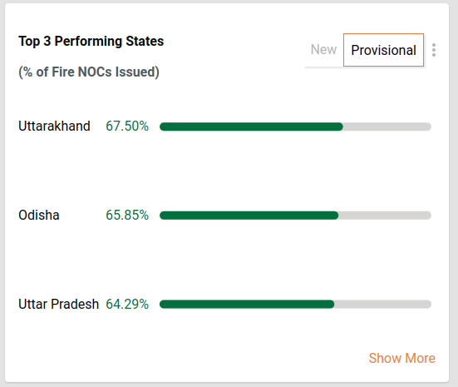The width and height of the screenshot is (458, 387).
Task: Click gray unfilled part of Uttarakhand bar
Action: click(387, 127)
